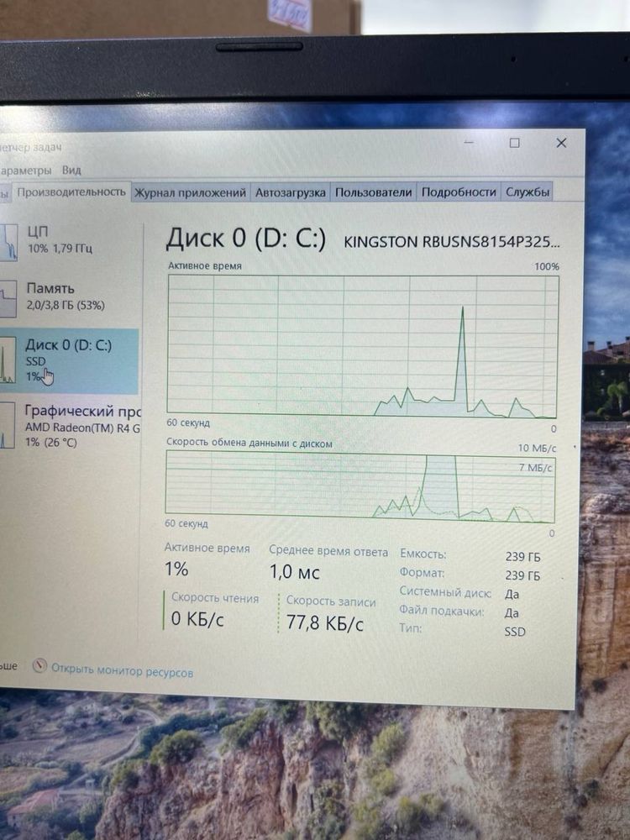Open the Журнал приложений tab
Screen dimensions: 630x840
point(190,192)
